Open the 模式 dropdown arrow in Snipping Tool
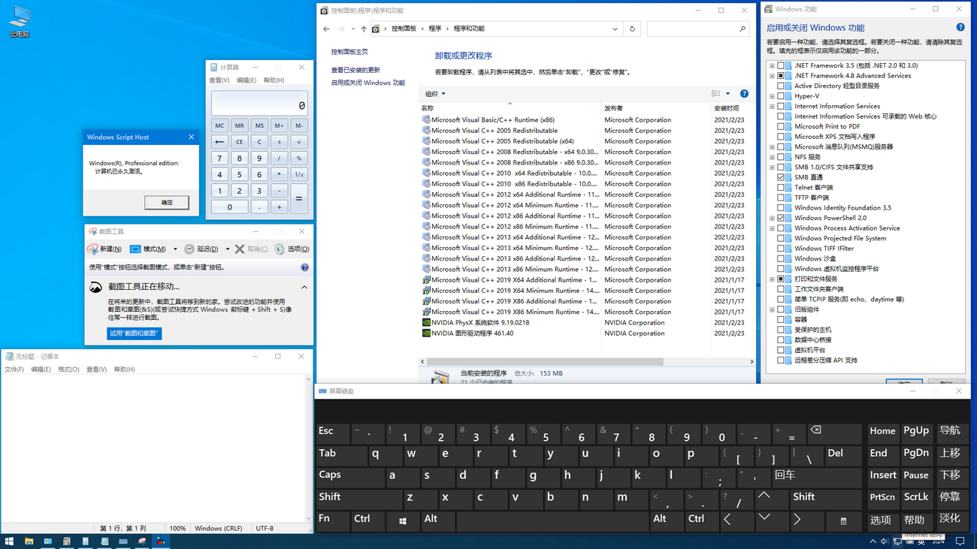 click(x=175, y=249)
